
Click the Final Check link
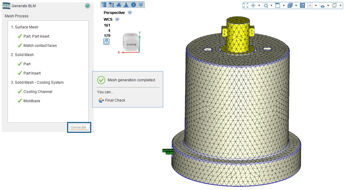pos(115,100)
